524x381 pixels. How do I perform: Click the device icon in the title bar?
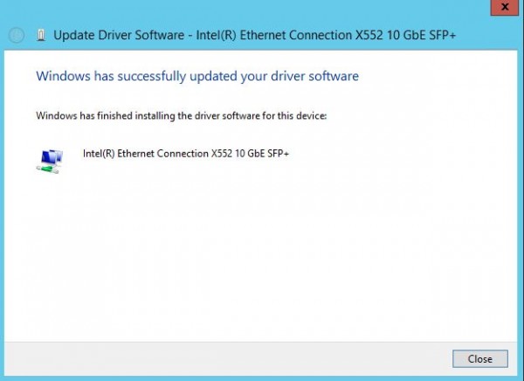pos(41,35)
